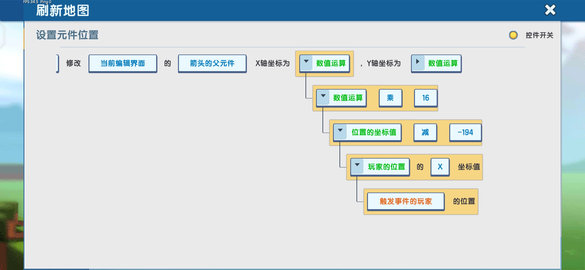Close the 刷新地图 dialog
Viewport: 585px width, 270px height.
point(550,10)
